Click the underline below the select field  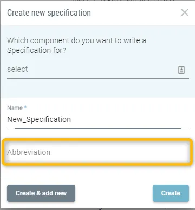tap(98, 78)
